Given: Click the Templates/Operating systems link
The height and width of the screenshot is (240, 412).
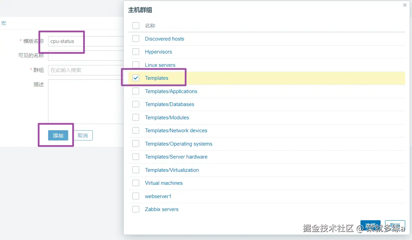Looking at the screenshot, I should (178, 144).
